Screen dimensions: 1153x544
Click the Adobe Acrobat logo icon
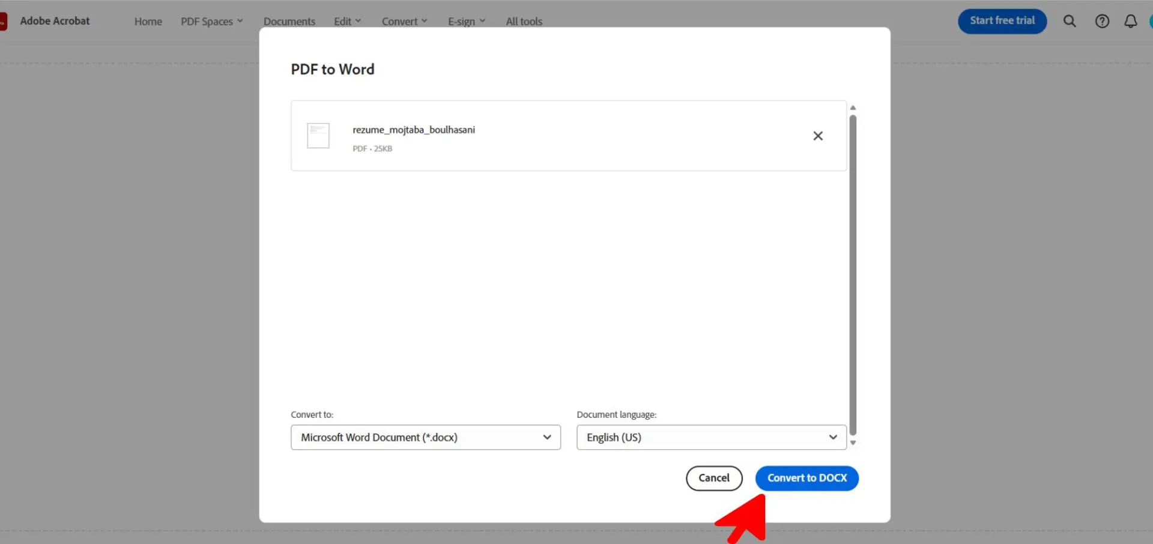coord(3,22)
